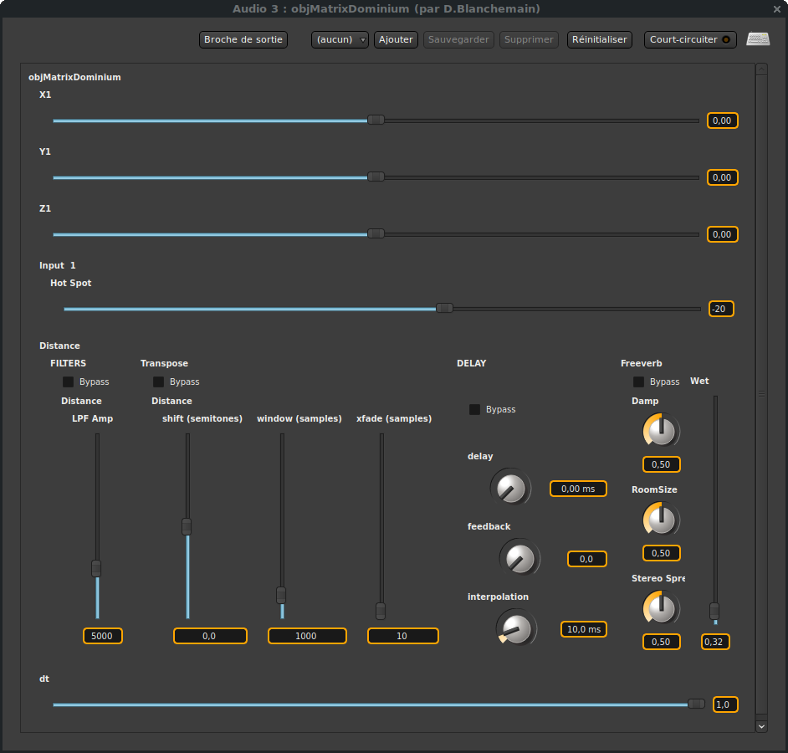
Task: Turn the Damp knob
Action: click(x=661, y=432)
